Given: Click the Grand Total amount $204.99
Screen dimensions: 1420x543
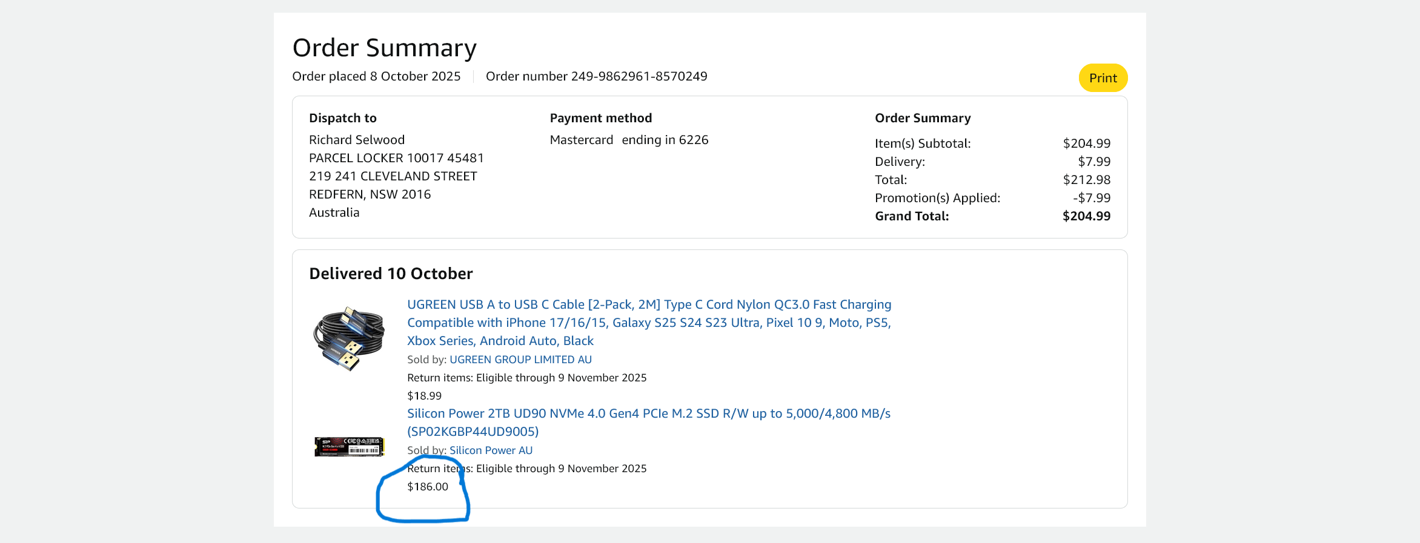Looking at the screenshot, I should point(1086,216).
